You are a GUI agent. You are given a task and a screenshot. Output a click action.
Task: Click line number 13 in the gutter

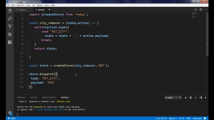[21, 66]
